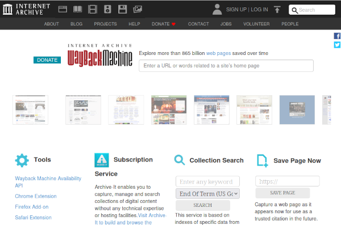Click the Archive-It subscription service icon

pyautogui.click(x=102, y=160)
